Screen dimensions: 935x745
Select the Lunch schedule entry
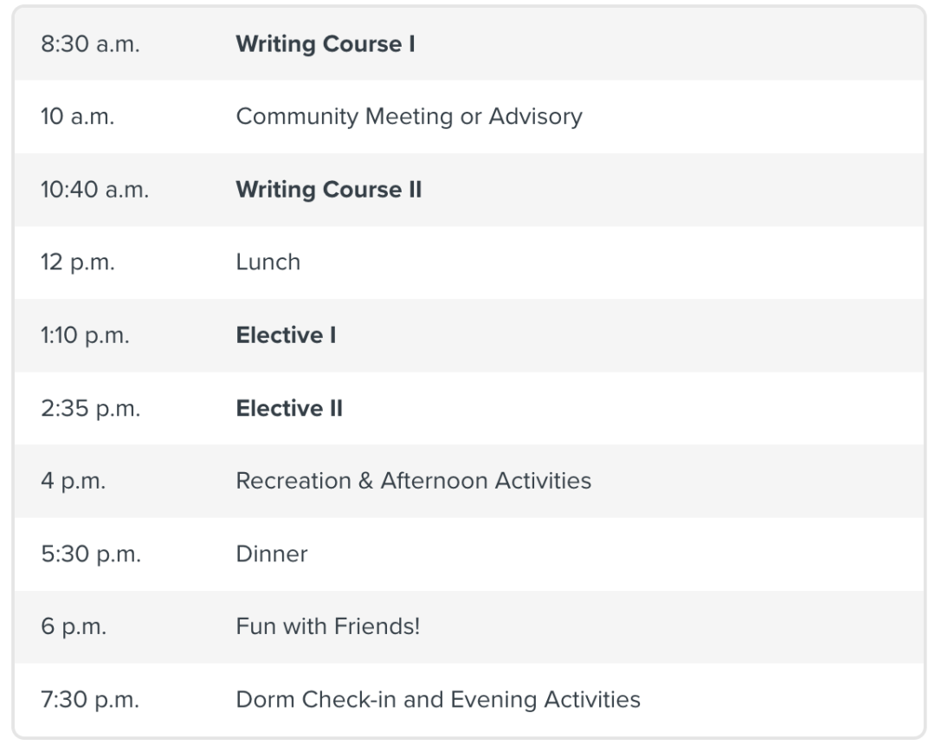[x=268, y=262]
